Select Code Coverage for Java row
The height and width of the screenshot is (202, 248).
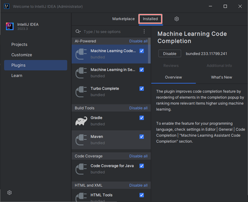pyautogui.click(x=111, y=169)
